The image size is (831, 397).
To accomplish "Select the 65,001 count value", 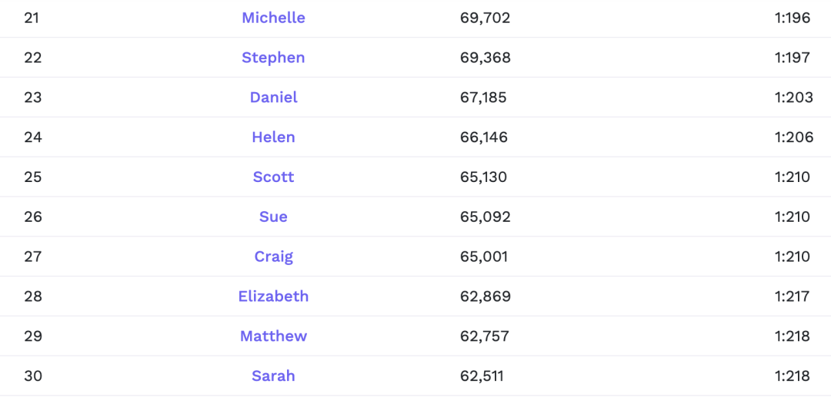I will (x=484, y=256).
